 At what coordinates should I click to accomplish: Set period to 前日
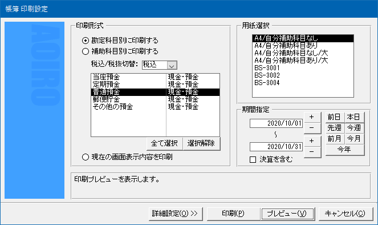click(x=335, y=117)
